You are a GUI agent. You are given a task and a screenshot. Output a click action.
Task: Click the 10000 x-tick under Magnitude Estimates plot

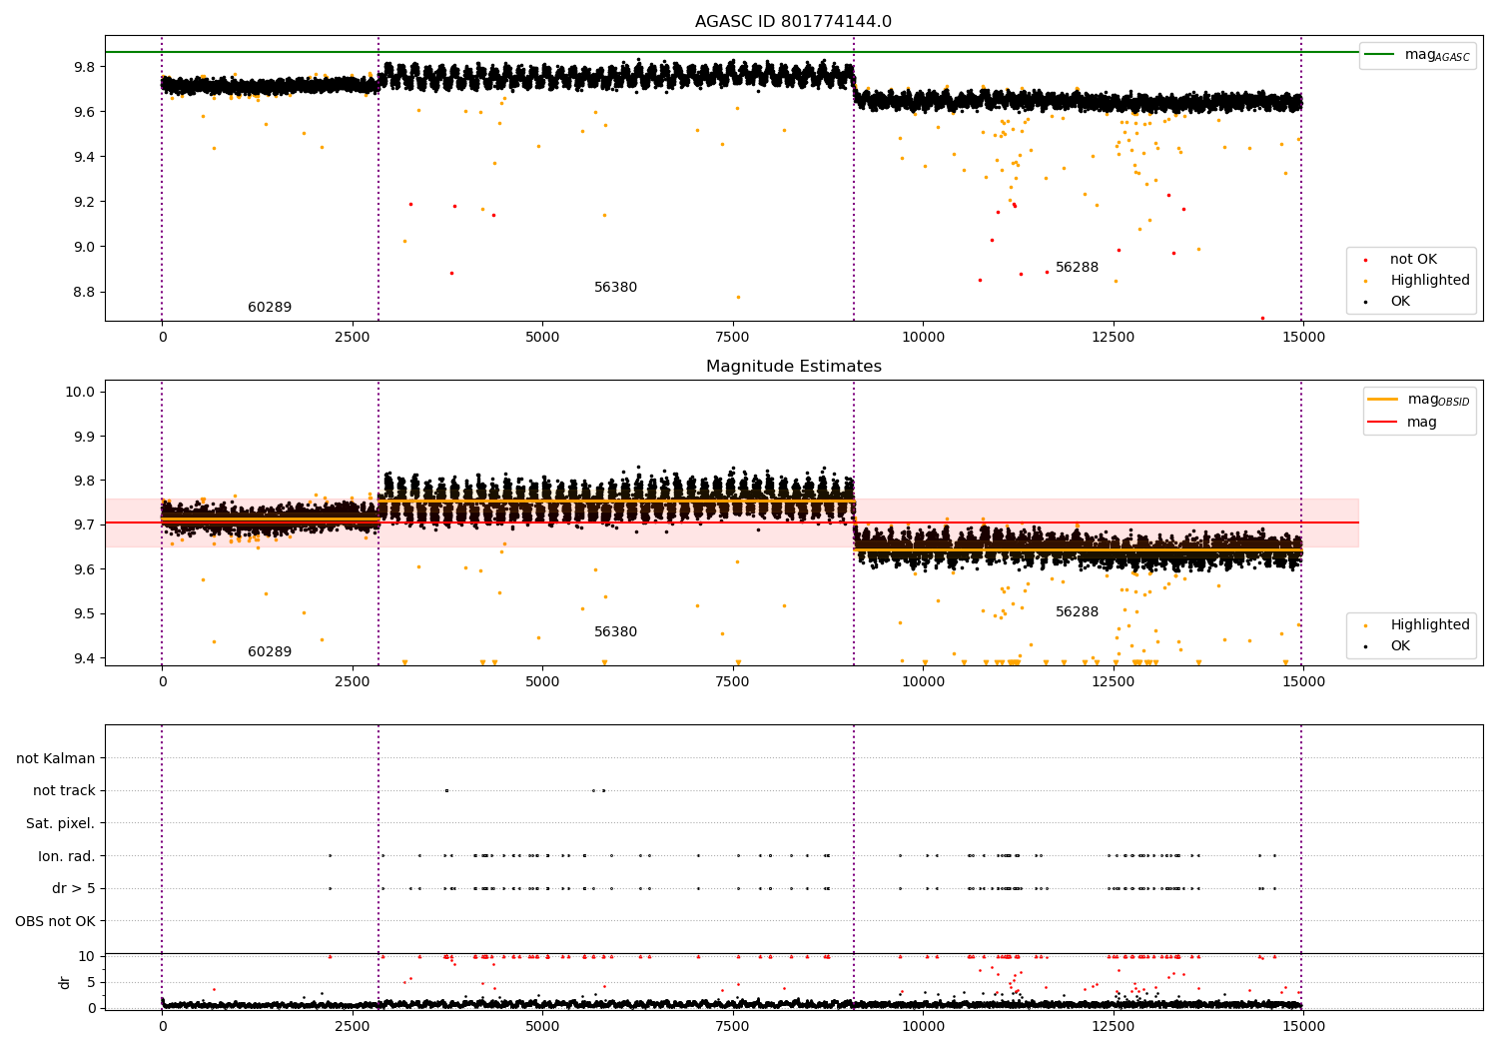923,682
